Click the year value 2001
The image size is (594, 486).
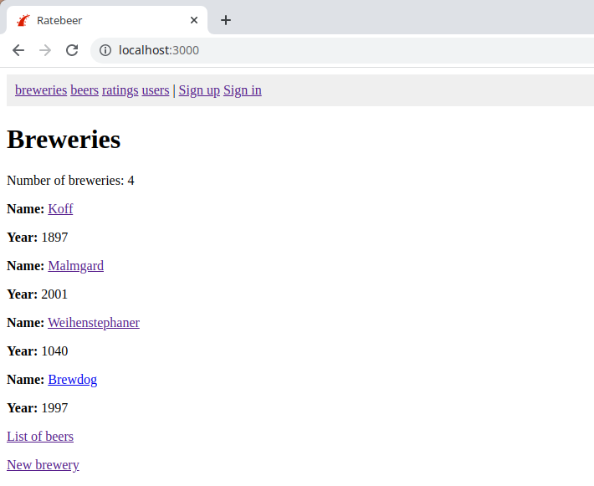[x=54, y=294]
